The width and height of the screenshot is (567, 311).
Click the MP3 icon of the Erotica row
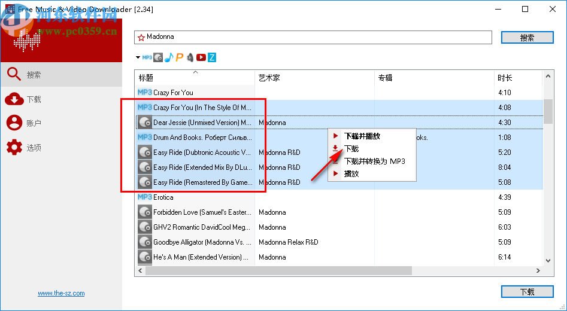tap(145, 197)
